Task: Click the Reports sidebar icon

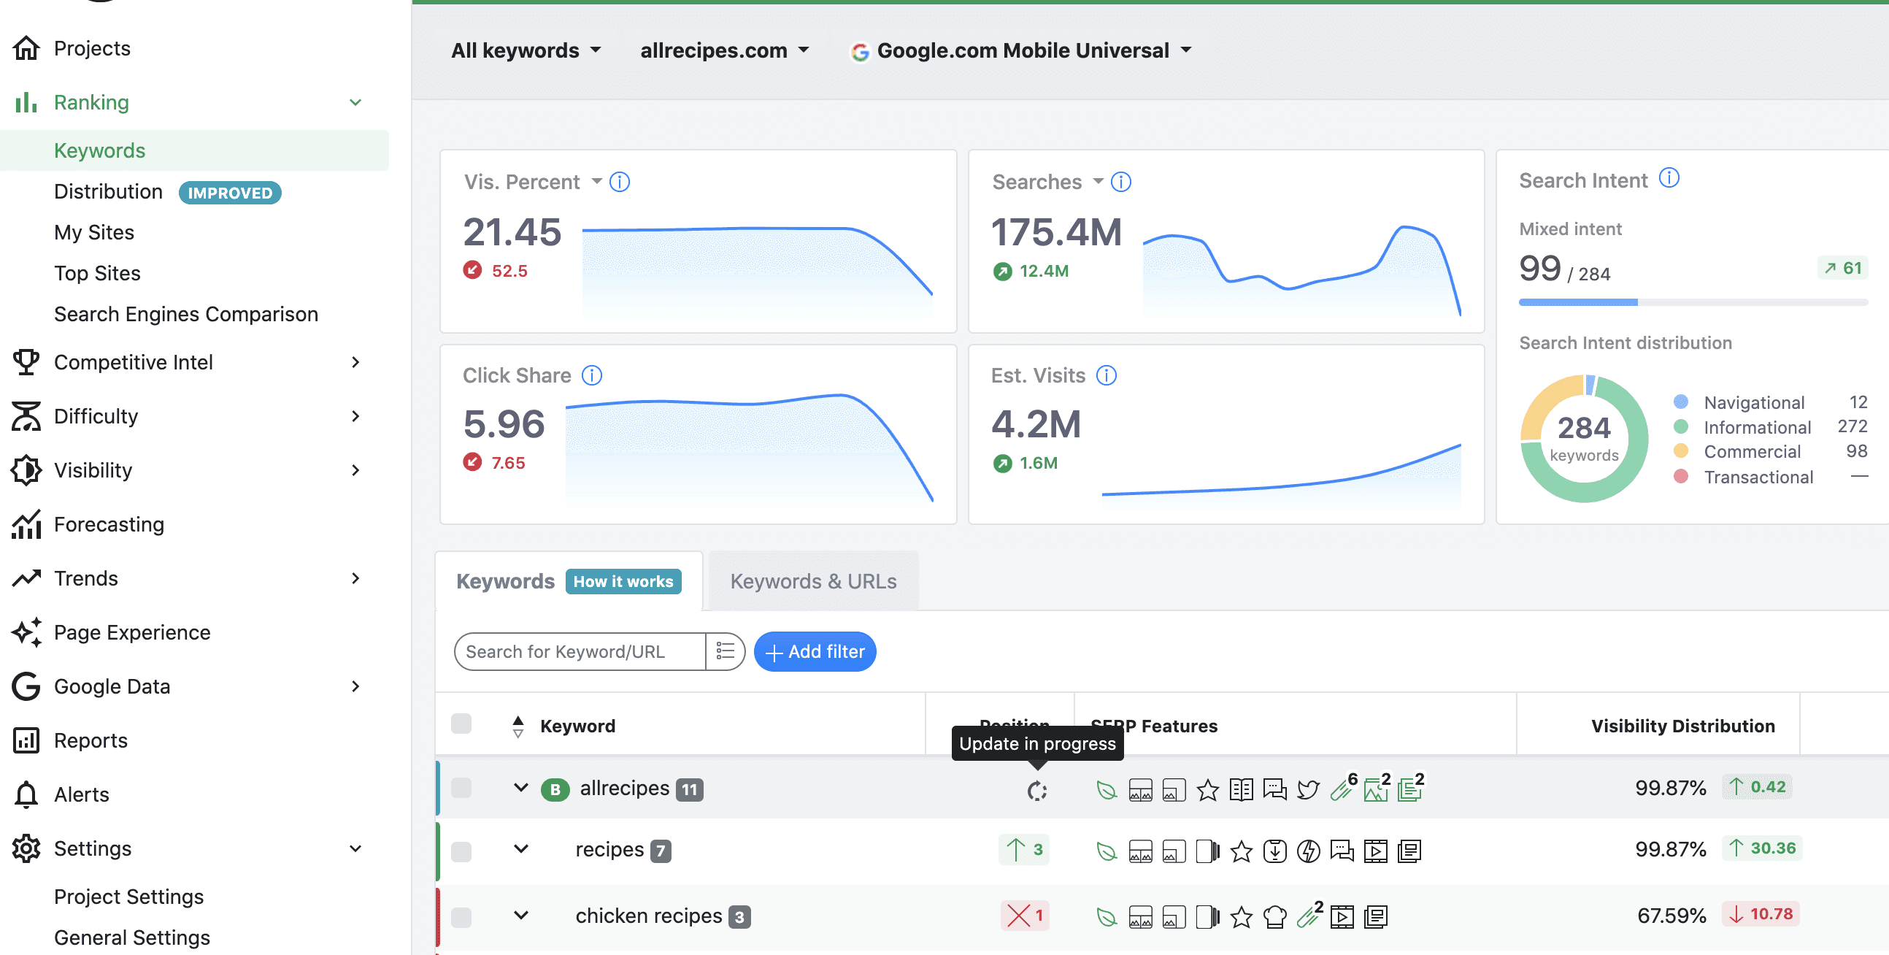Action: 26,740
